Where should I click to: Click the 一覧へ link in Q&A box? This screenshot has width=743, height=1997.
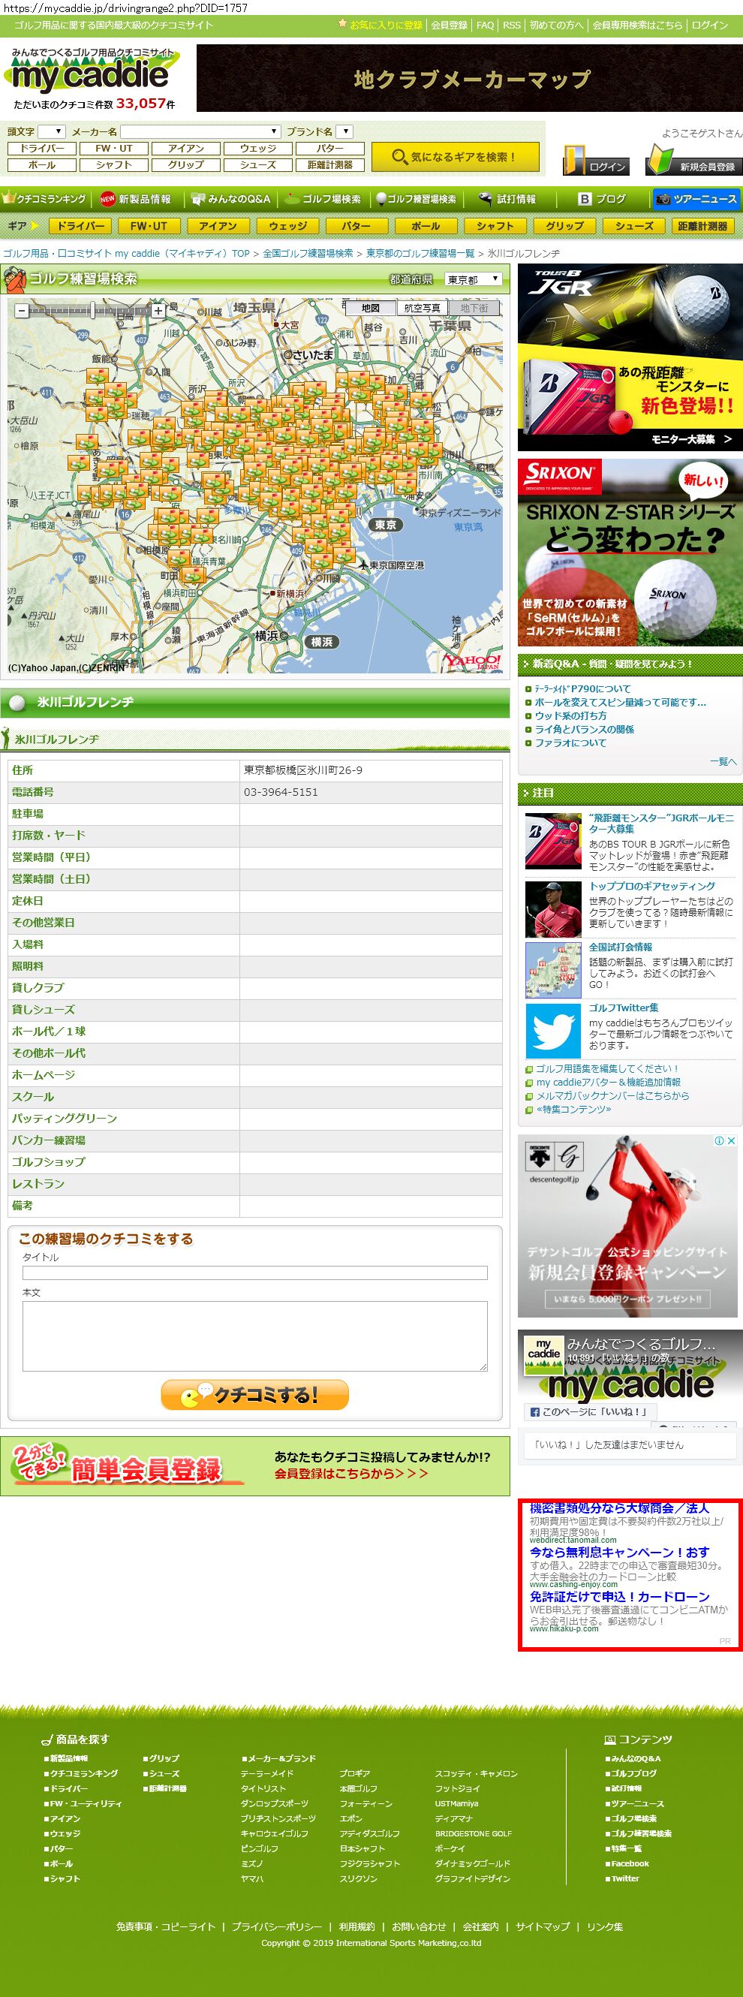coord(723,762)
